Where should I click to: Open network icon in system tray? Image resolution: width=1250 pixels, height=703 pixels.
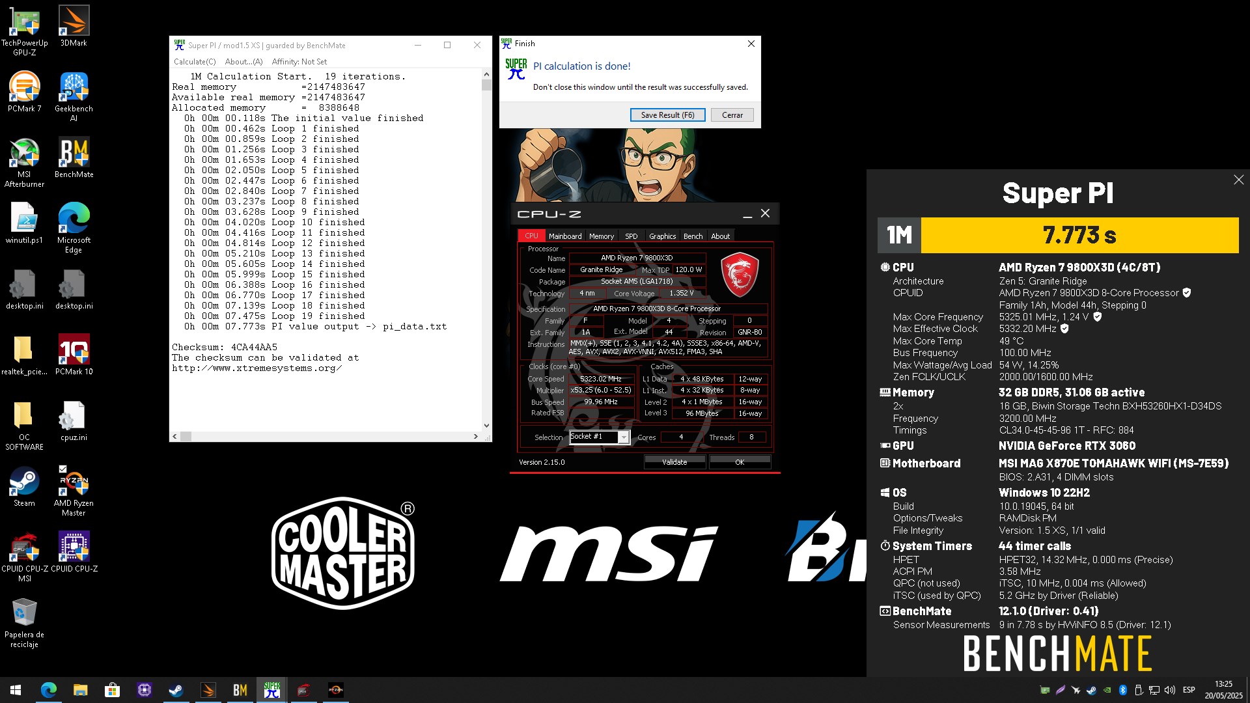pyautogui.click(x=1154, y=690)
